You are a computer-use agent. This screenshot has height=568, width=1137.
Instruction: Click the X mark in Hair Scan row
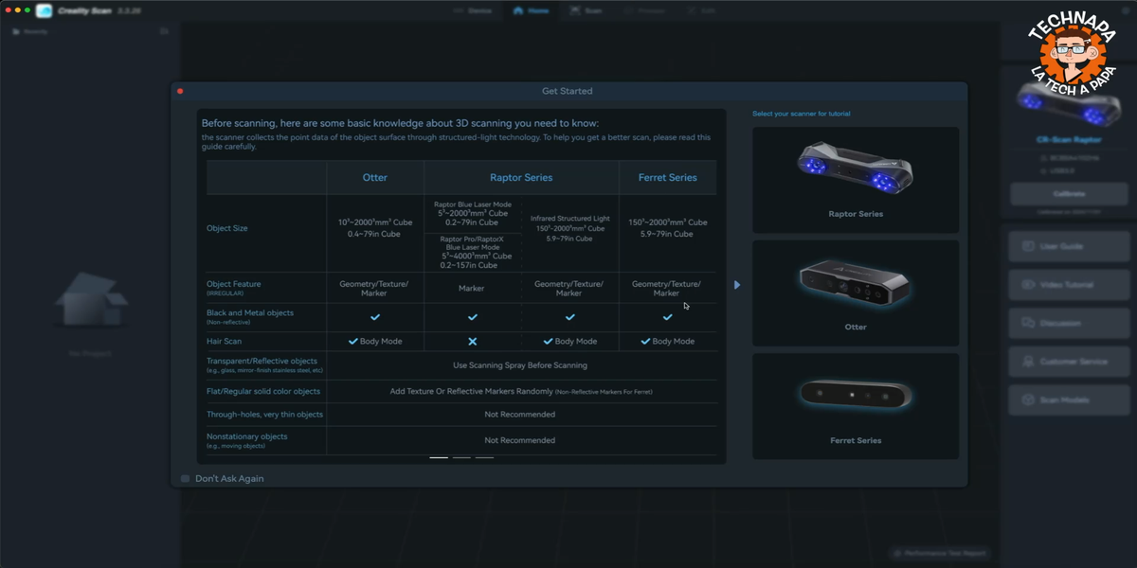click(473, 341)
